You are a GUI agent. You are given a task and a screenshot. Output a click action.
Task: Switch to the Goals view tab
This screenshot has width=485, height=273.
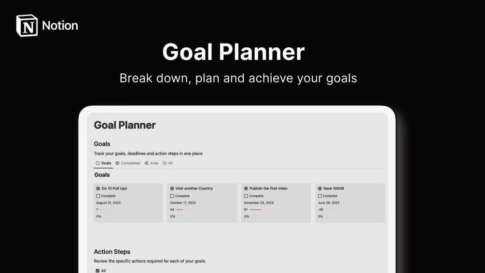[x=103, y=163]
